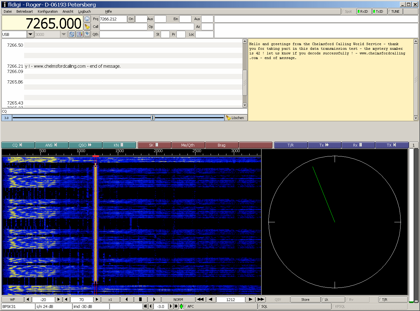420x311 pixels.
Task: Click the signal browser squelch slider handle
Action: 153,118
